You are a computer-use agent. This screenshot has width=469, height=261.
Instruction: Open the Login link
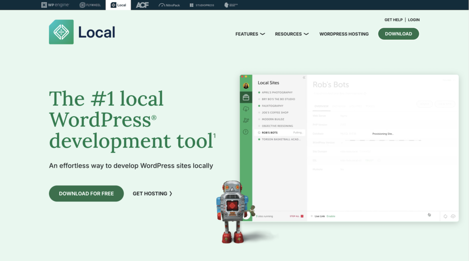tap(414, 20)
